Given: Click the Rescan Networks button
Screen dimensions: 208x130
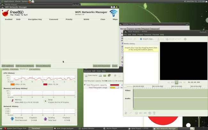Looking at the screenshot, I should tap(43, 65).
